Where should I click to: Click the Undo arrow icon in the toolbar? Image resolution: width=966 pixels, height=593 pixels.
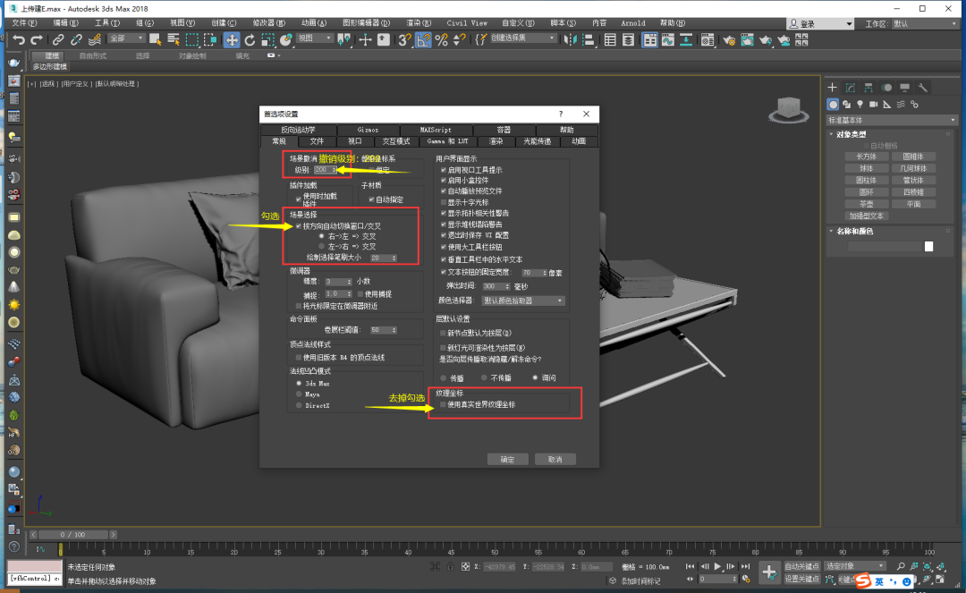19,40
